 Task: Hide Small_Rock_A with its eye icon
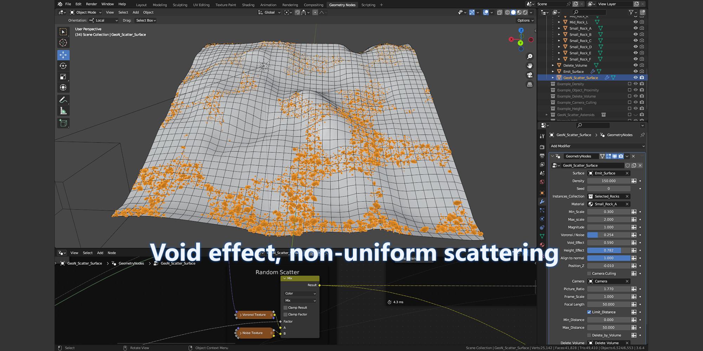636,28
